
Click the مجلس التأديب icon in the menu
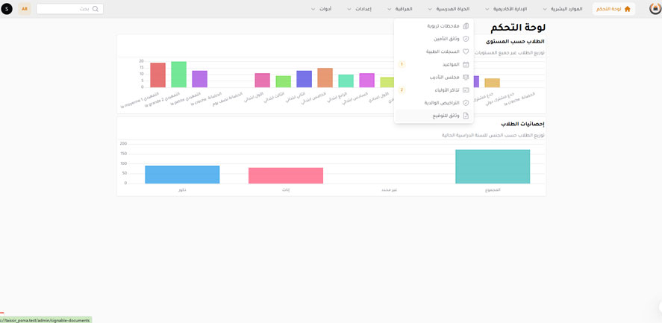coord(466,78)
